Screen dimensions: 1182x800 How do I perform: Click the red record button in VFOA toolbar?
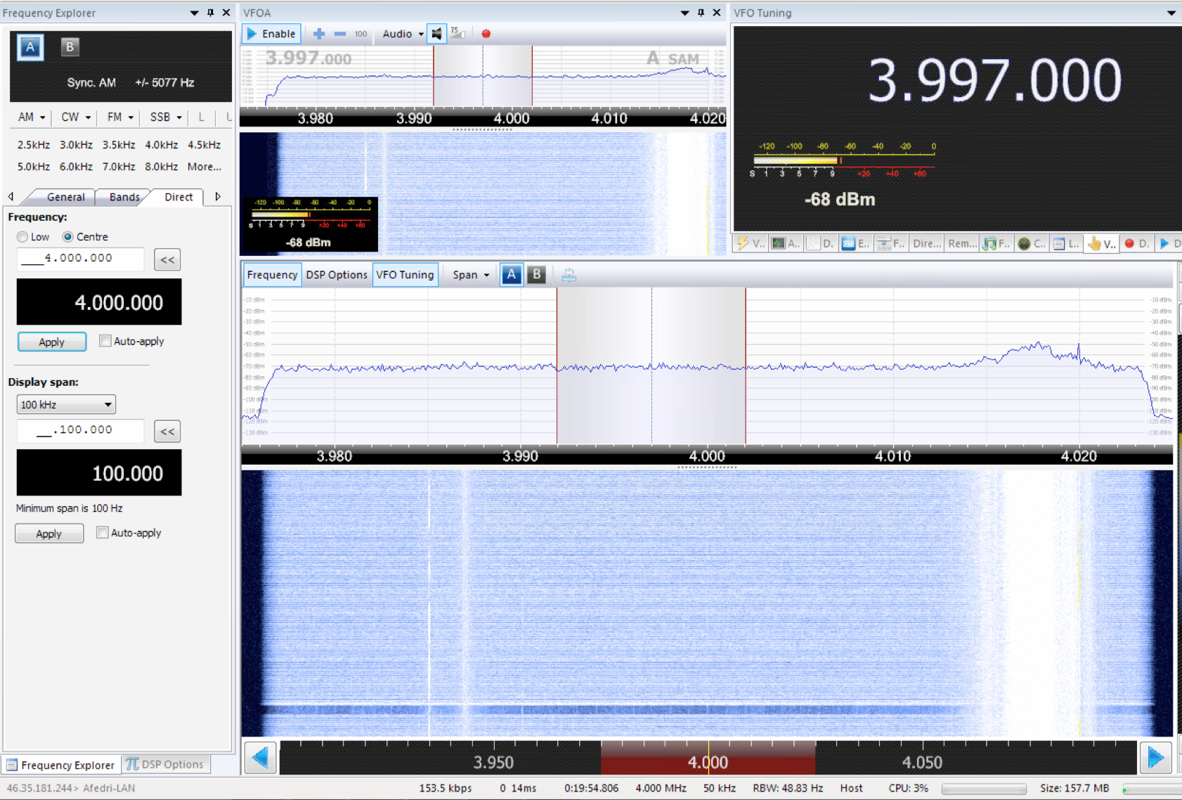pyautogui.click(x=486, y=34)
